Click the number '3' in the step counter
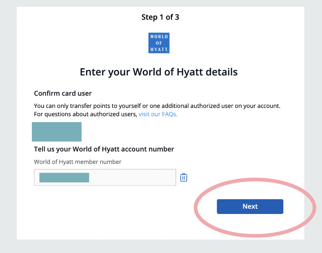 click(177, 17)
